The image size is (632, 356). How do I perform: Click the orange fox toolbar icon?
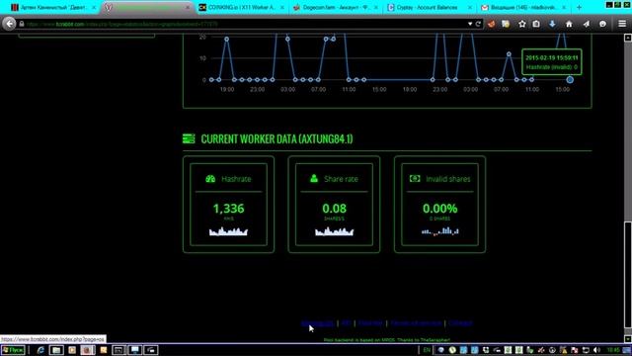pos(491,24)
